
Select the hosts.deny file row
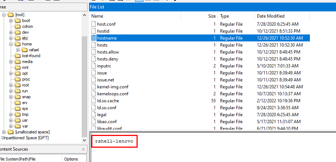(x=107, y=59)
